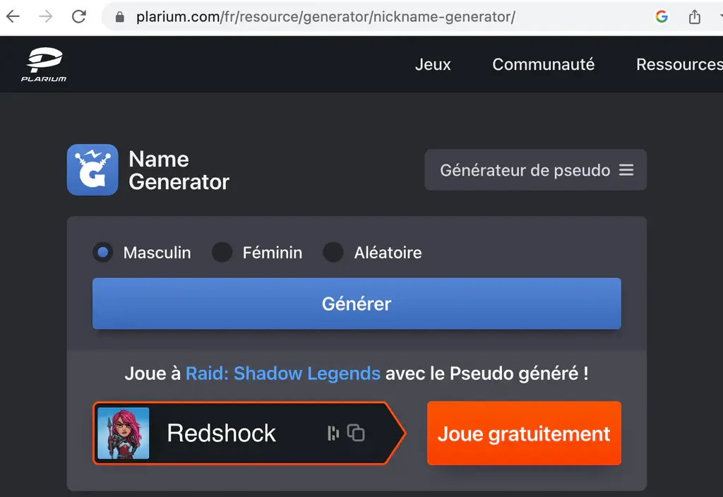
Task: Open the Communauté menu
Action: point(543,64)
